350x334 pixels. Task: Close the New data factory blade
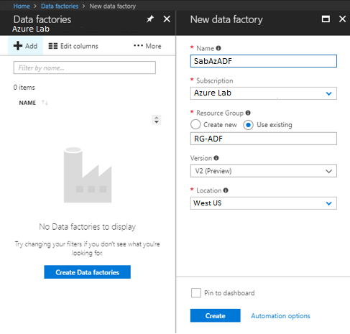pos(342,19)
